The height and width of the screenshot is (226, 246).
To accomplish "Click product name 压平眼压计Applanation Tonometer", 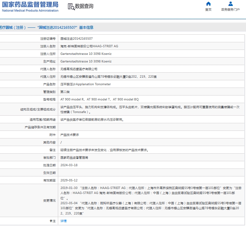I will 86,84.
